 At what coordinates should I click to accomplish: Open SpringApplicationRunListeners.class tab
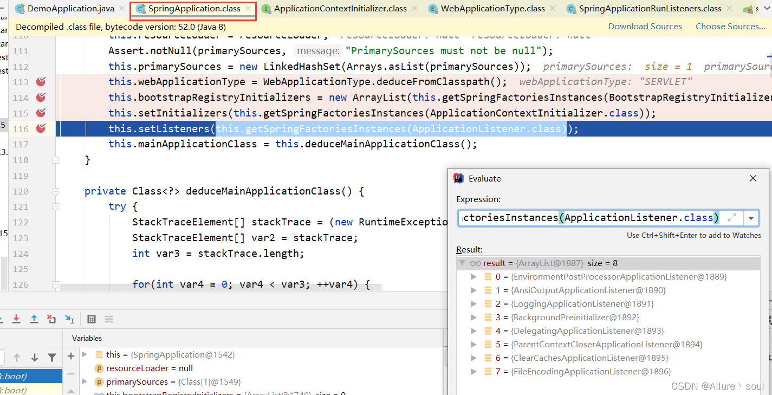pyautogui.click(x=650, y=9)
